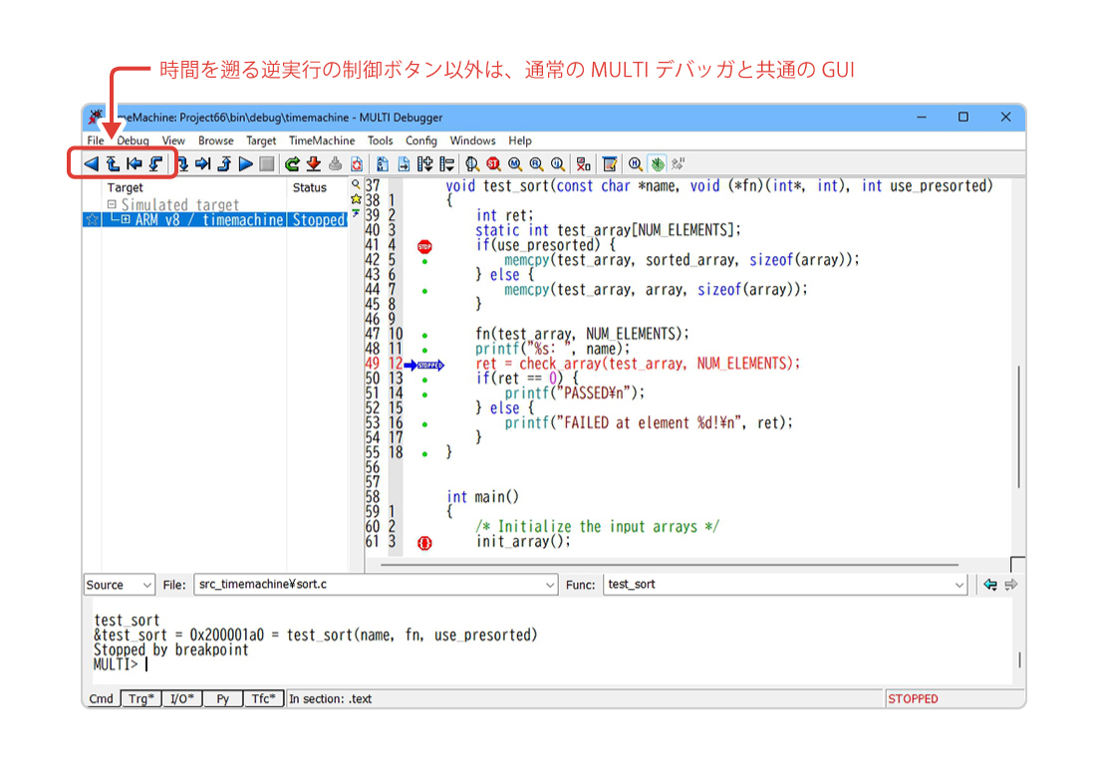This screenshot has width=1096, height=769.
Task: Click the red download arrow icon
Action: [x=314, y=163]
